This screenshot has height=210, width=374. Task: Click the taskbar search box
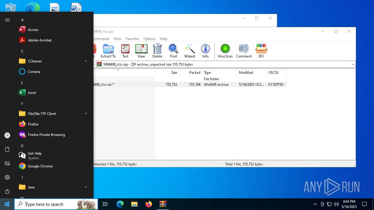click(x=56, y=204)
